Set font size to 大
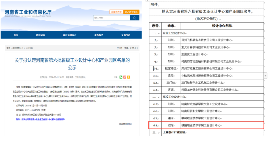 (131, 48)
